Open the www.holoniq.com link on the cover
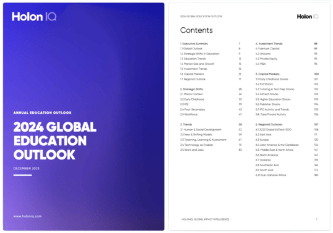333x233 pixels. [28, 216]
